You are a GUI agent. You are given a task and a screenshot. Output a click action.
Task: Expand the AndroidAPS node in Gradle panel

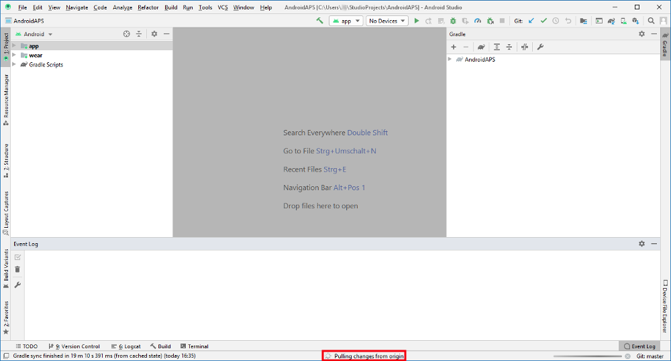click(x=450, y=60)
